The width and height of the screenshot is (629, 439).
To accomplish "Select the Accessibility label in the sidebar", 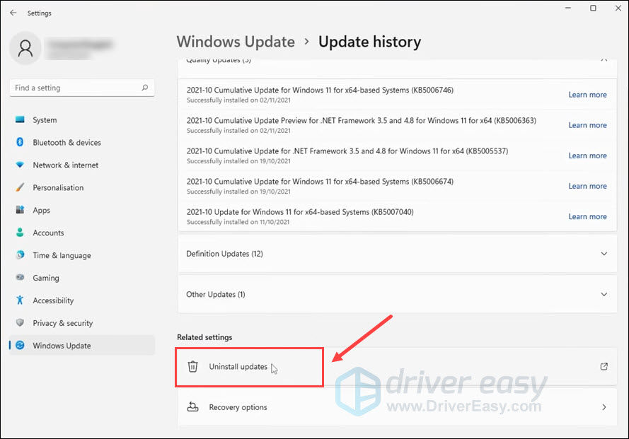I will (x=53, y=300).
